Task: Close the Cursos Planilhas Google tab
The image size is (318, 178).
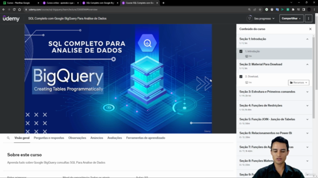Action: tap(38, 3)
